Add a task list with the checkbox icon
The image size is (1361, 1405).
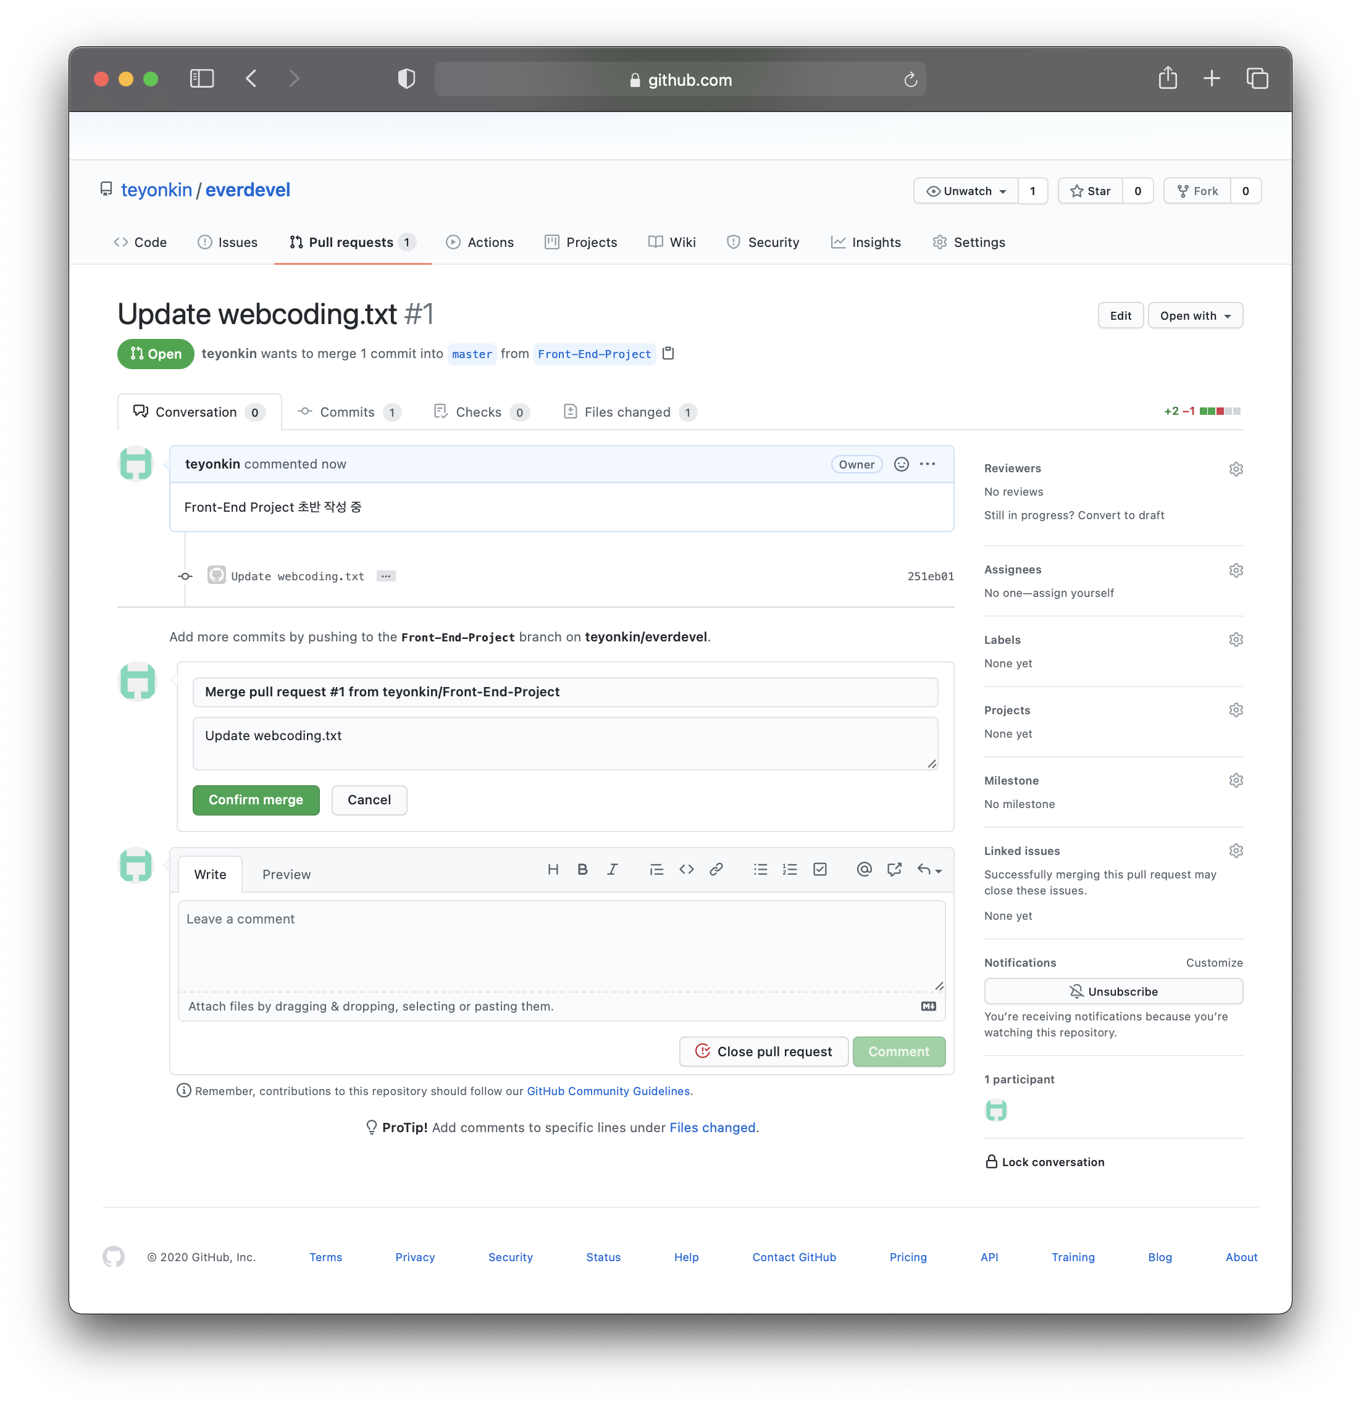pyautogui.click(x=819, y=869)
